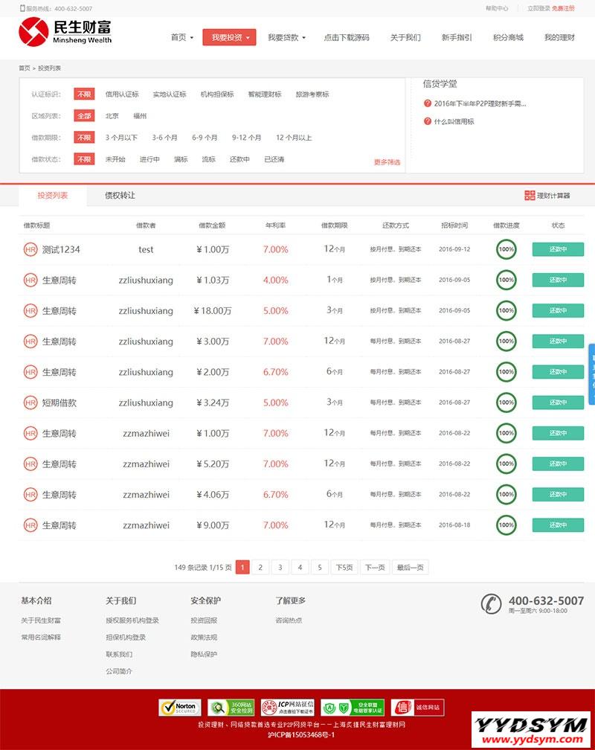Screen dimensions: 595x750
Task: Filter loan term by 3-6 个月
Action: click(x=164, y=138)
